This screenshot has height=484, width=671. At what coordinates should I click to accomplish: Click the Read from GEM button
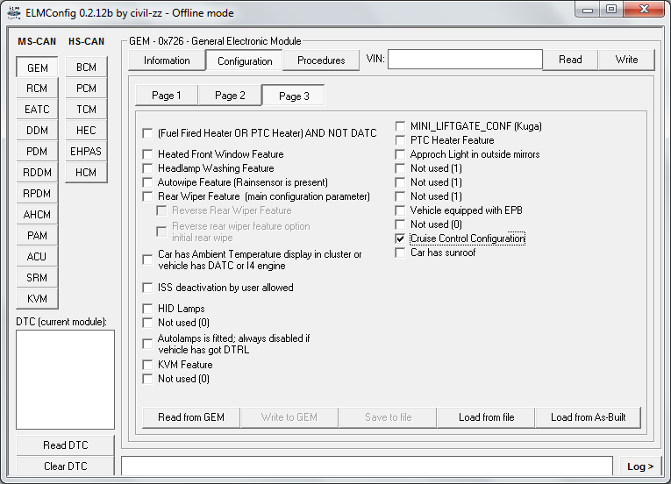tap(191, 417)
